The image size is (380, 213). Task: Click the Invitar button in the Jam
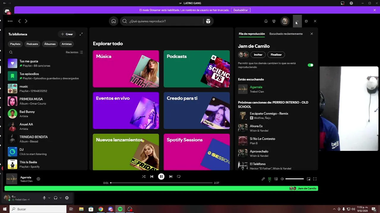click(x=258, y=55)
